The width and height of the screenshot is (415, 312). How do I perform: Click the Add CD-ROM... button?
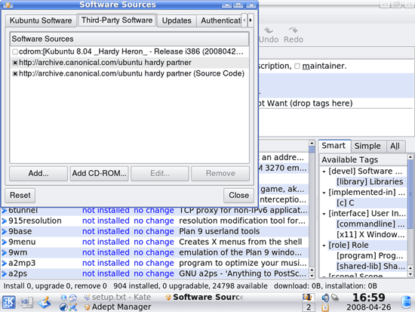pos(100,173)
